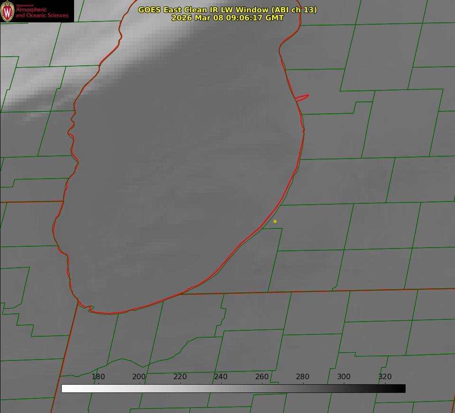Click the '2026 Mar 08 09:06:17 GMT' timestamp
The width and height of the screenshot is (455, 413).
(227, 18)
